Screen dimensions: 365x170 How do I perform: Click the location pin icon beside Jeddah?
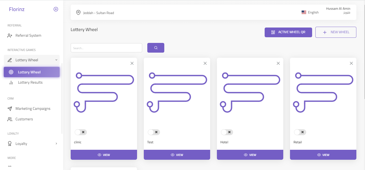pos(78,12)
